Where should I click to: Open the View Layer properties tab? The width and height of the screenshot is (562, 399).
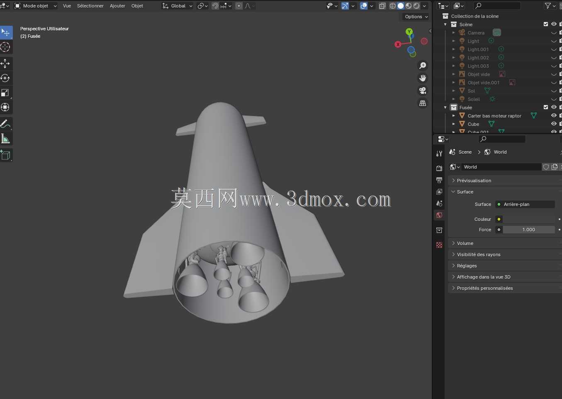(439, 192)
